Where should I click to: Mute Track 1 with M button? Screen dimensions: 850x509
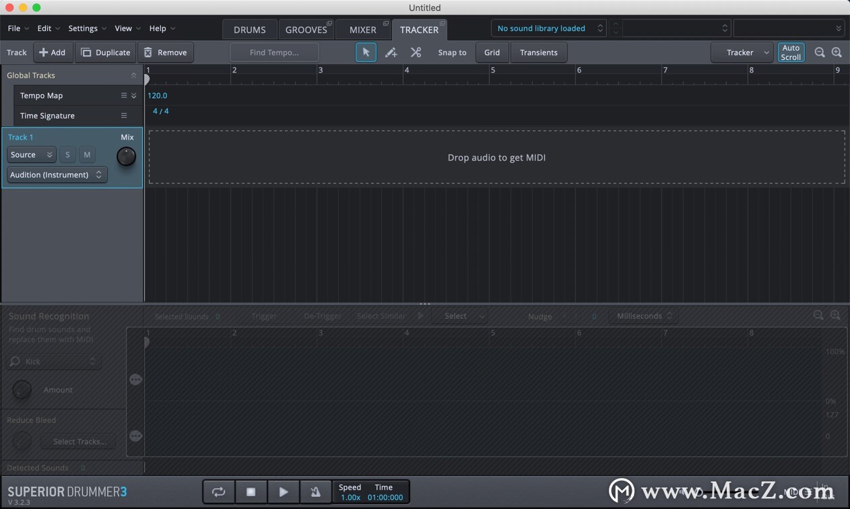[x=87, y=155]
